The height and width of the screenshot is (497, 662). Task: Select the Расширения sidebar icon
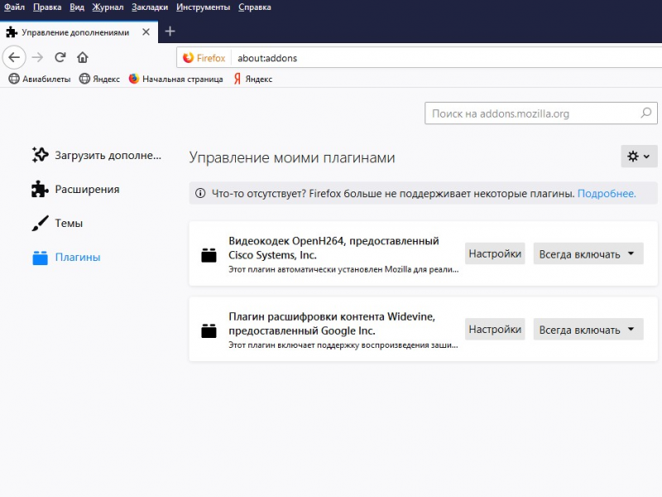point(38,189)
